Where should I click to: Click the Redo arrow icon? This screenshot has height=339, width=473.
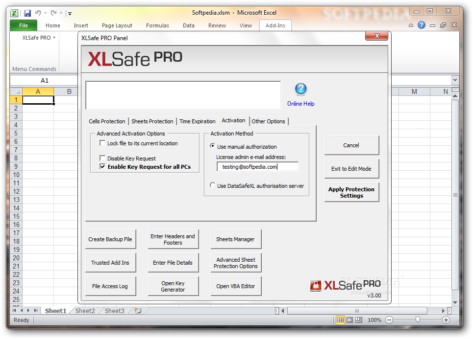click(54, 13)
